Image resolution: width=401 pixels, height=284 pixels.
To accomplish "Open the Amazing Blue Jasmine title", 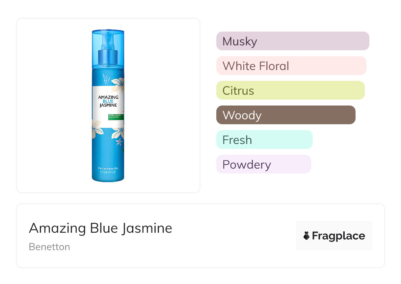I will coord(100,228).
